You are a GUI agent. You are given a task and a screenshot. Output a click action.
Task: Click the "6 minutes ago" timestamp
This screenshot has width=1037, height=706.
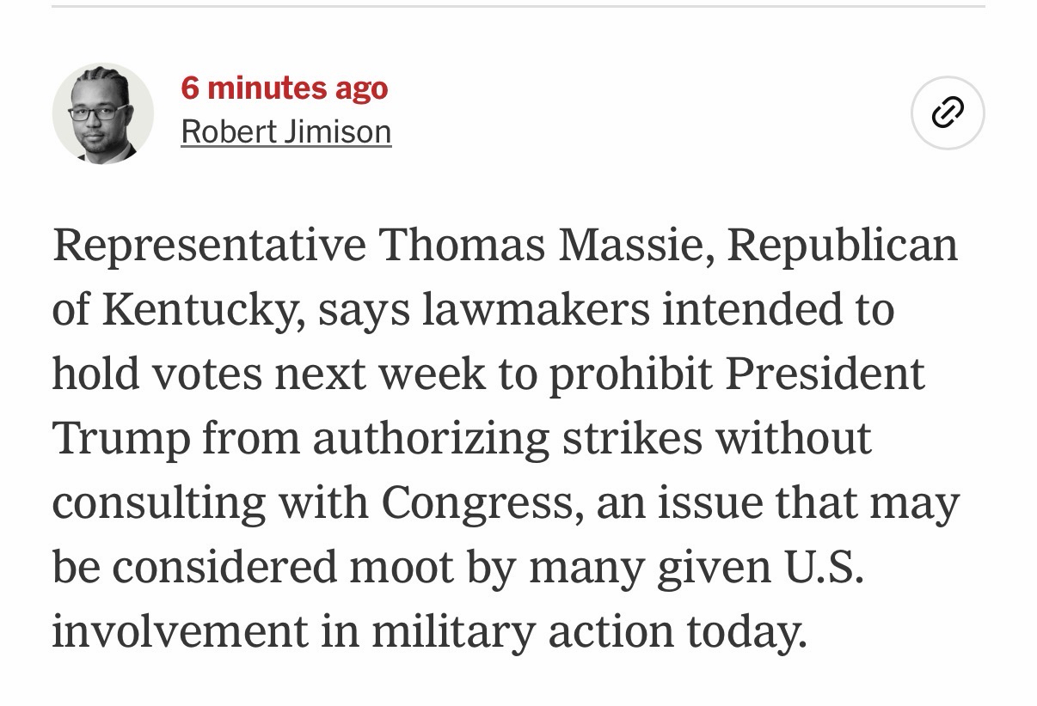pyautogui.click(x=285, y=88)
